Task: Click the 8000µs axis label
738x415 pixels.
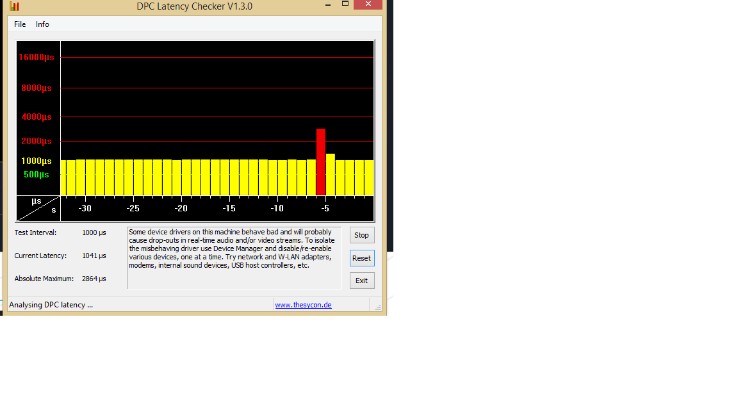Action: pos(37,88)
